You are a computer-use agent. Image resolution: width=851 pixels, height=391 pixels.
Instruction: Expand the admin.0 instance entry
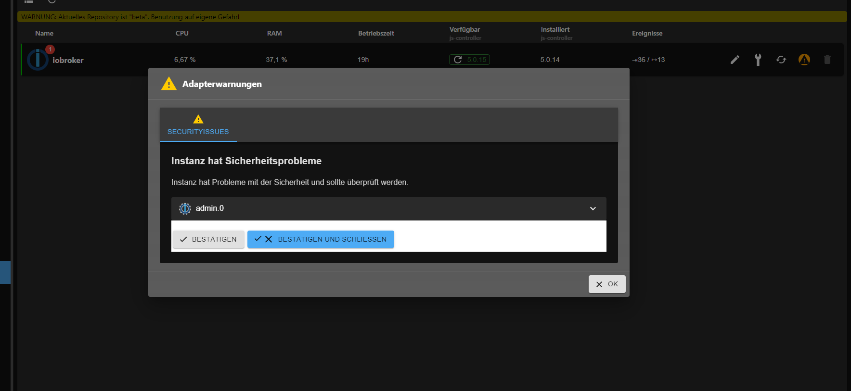pyautogui.click(x=388, y=208)
